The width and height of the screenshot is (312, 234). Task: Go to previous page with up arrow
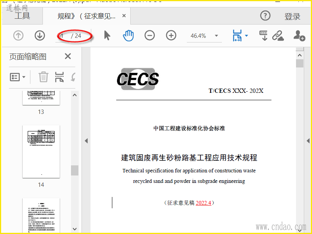pos(18,36)
